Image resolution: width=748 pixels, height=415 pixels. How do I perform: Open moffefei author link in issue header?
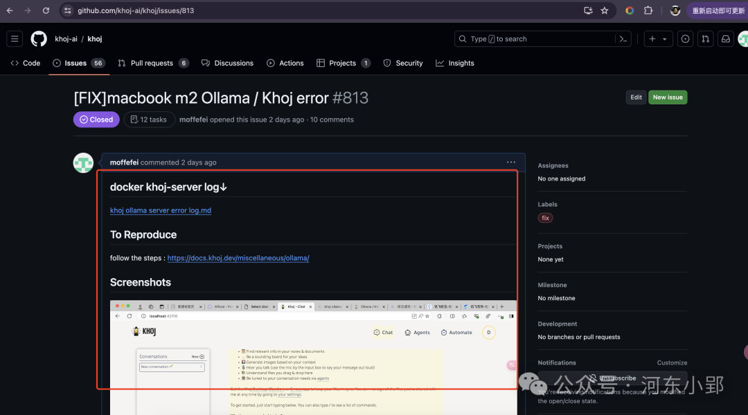pyautogui.click(x=193, y=120)
